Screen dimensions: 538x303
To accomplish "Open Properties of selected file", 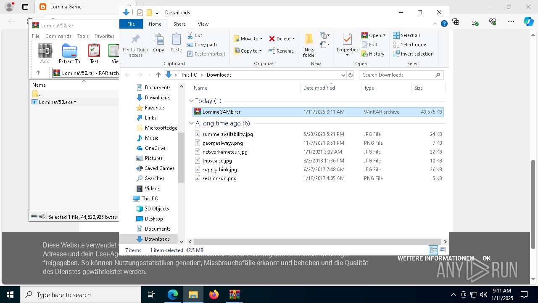I will pyautogui.click(x=347, y=45).
